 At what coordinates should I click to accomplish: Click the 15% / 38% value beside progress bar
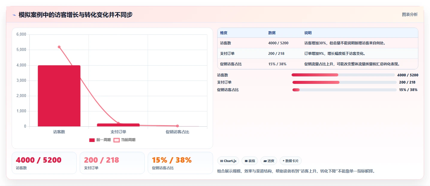point(408,90)
